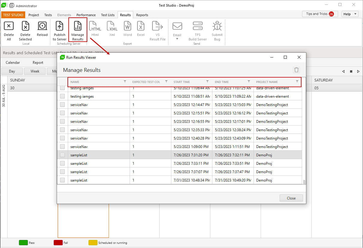Click the 7/26/2023 7:37:07 PM start time cell
363x248 pixels.
[x=192, y=172]
